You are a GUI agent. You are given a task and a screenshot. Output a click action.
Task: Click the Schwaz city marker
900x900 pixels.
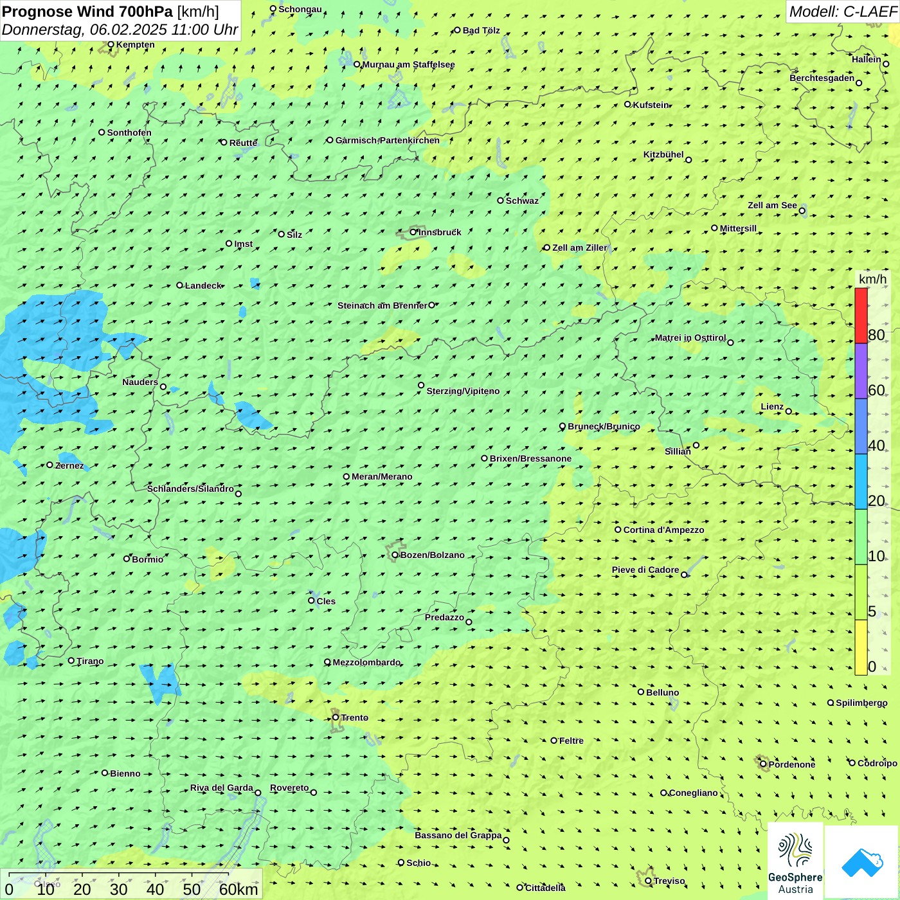click(500, 201)
